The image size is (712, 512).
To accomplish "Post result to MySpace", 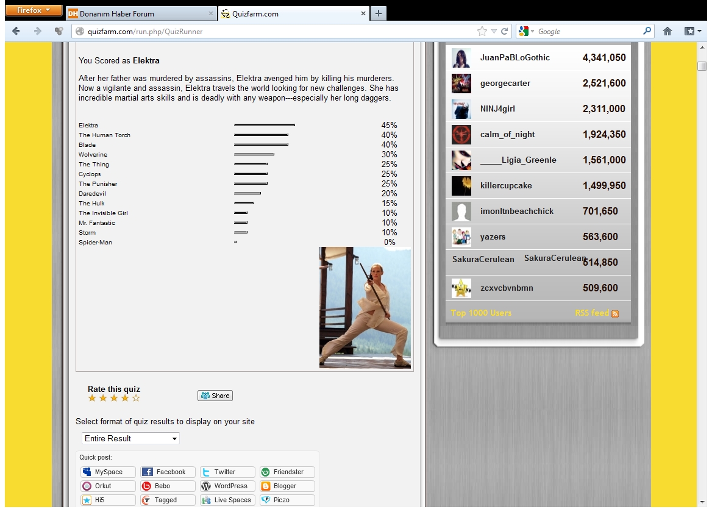I will coord(108,472).
